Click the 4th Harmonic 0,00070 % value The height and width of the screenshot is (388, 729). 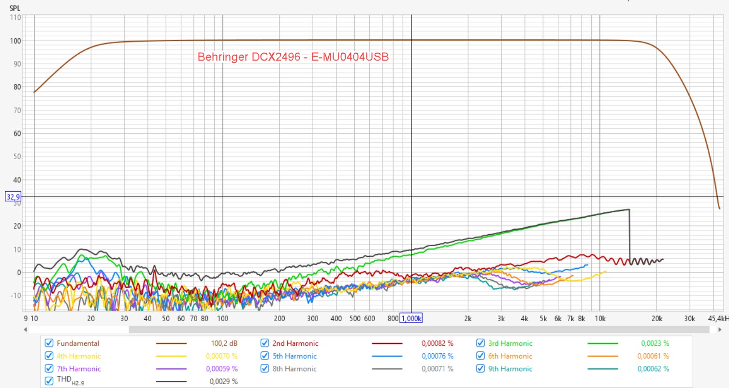[222, 356]
